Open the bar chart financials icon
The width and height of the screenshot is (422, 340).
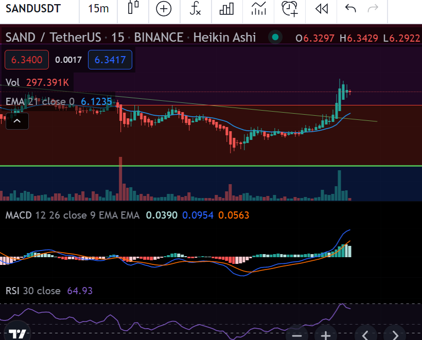pos(226,9)
